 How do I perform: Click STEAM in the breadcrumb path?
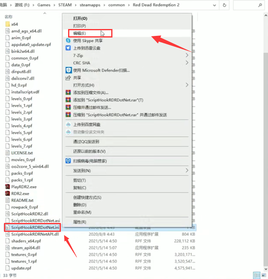pyautogui.click(x=65, y=5)
